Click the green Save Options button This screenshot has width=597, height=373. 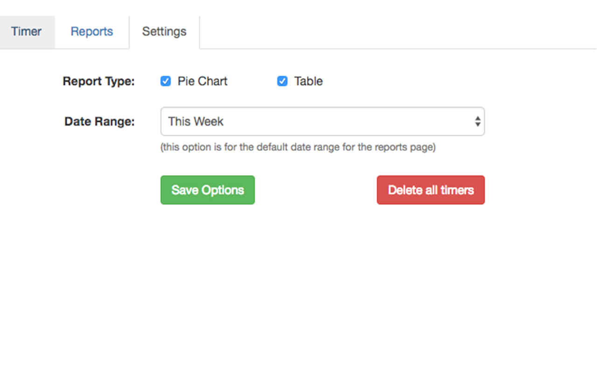click(208, 190)
